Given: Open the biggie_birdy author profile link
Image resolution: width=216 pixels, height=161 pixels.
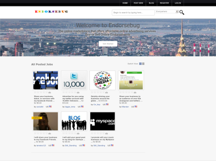Looking at the screenshot, I should [x=70, y=107].
